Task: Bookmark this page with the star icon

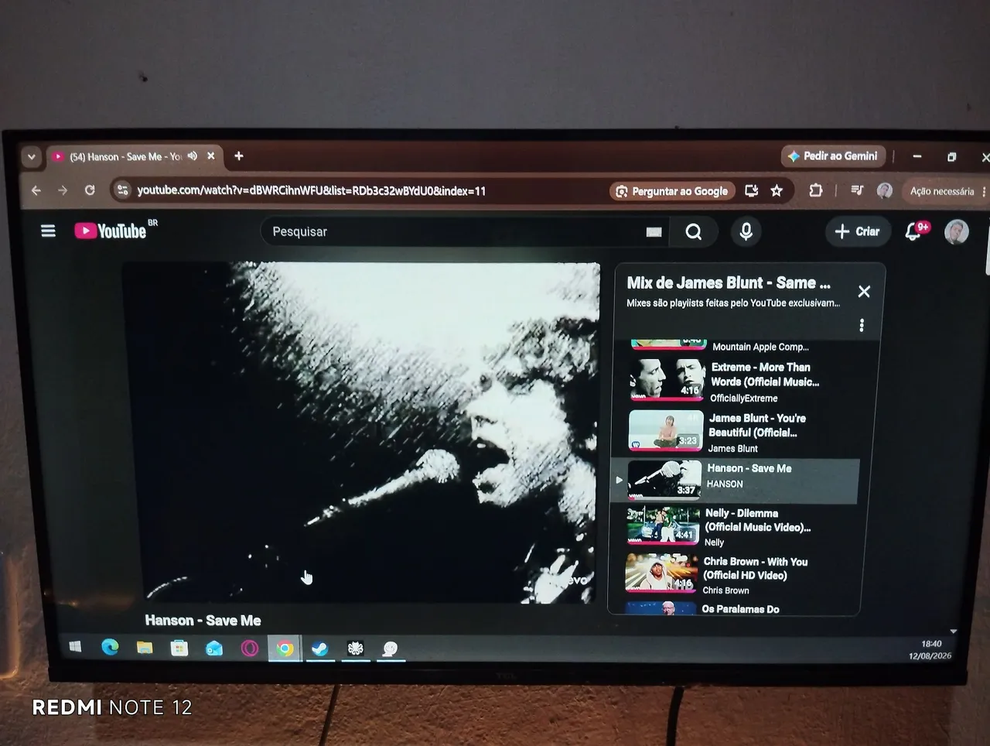Action: (x=777, y=190)
